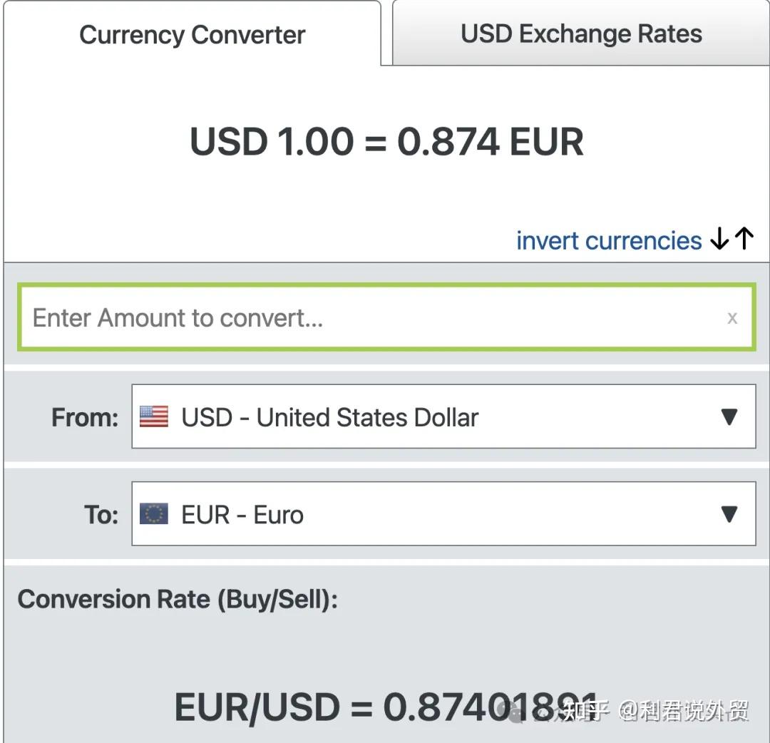
Task: Click the To: label
Action: (x=101, y=515)
